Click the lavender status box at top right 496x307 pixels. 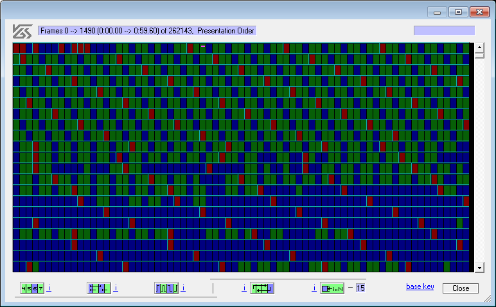[x=444, y=31]
